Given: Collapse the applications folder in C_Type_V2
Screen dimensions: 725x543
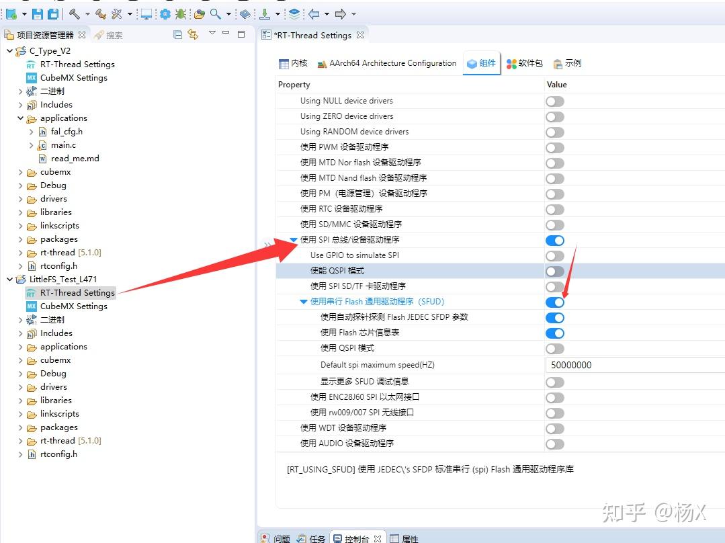Looking at the screenshot, I should (x=19, y=118).
